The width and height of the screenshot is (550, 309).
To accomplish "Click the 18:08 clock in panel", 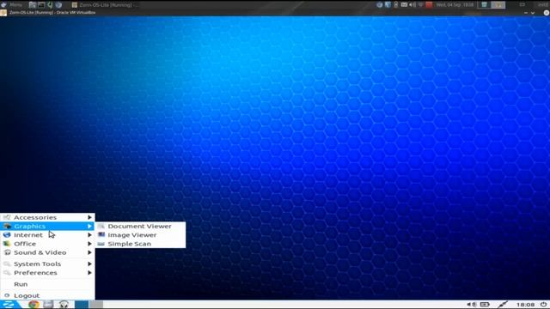I will 525,305.
